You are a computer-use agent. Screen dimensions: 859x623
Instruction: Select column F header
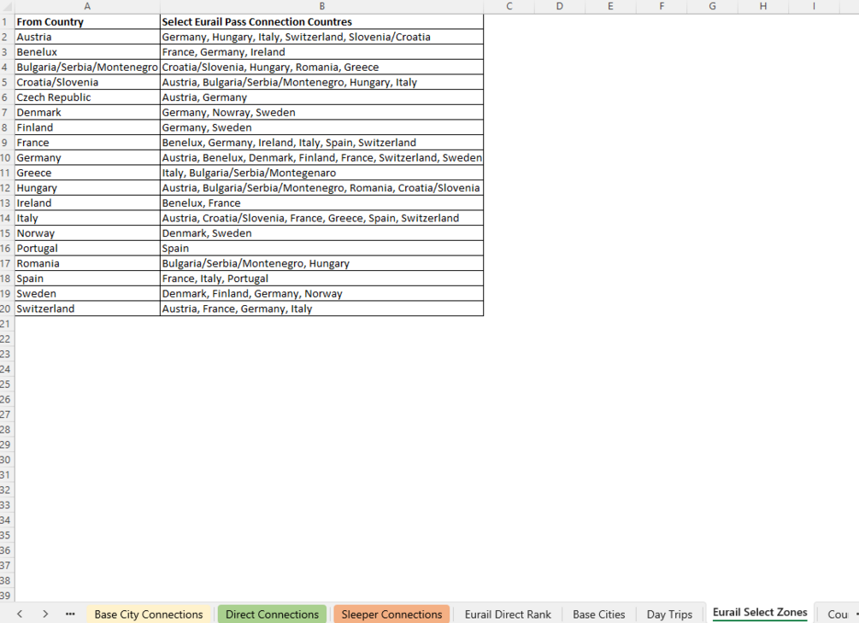[x=662, y=7]
